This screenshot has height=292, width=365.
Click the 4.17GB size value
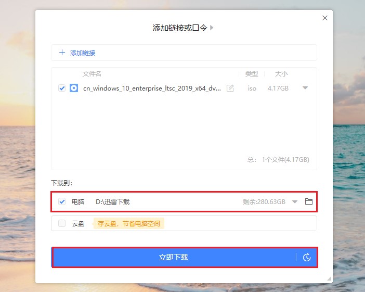point(278,88)
